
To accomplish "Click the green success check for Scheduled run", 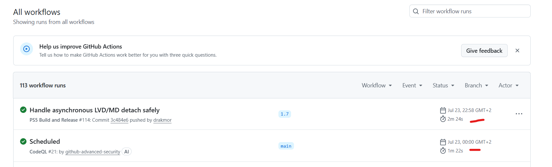I will 23,141.
